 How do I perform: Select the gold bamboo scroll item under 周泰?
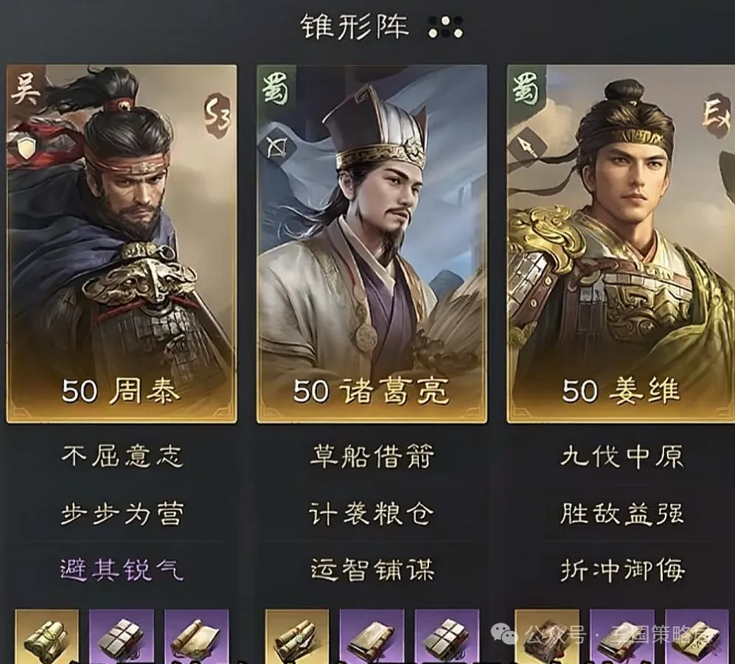point(46,636)
